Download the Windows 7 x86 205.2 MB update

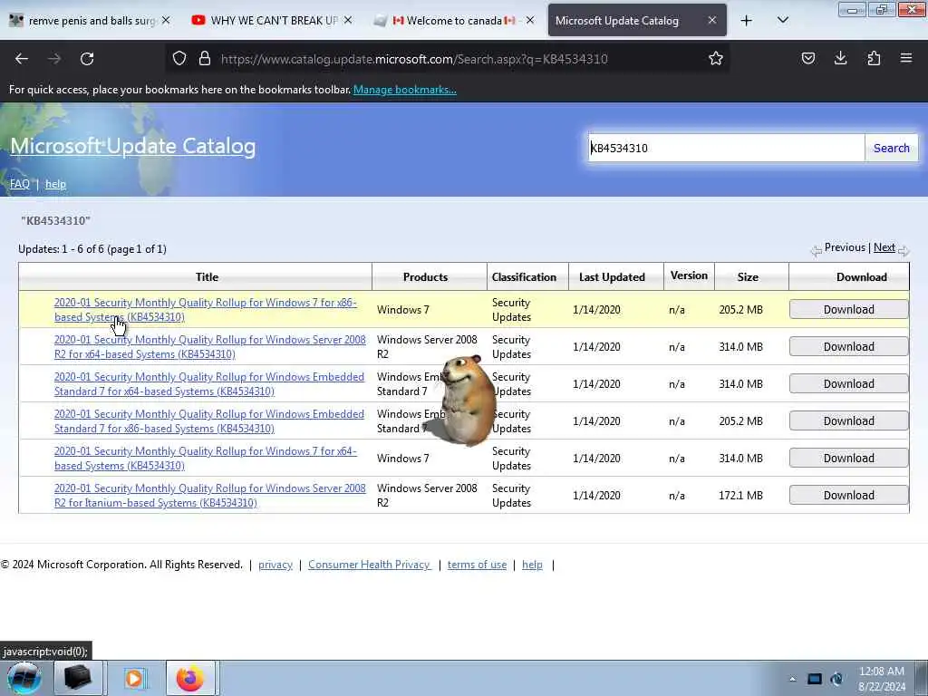pyautogui.click(x=848, y=310)
